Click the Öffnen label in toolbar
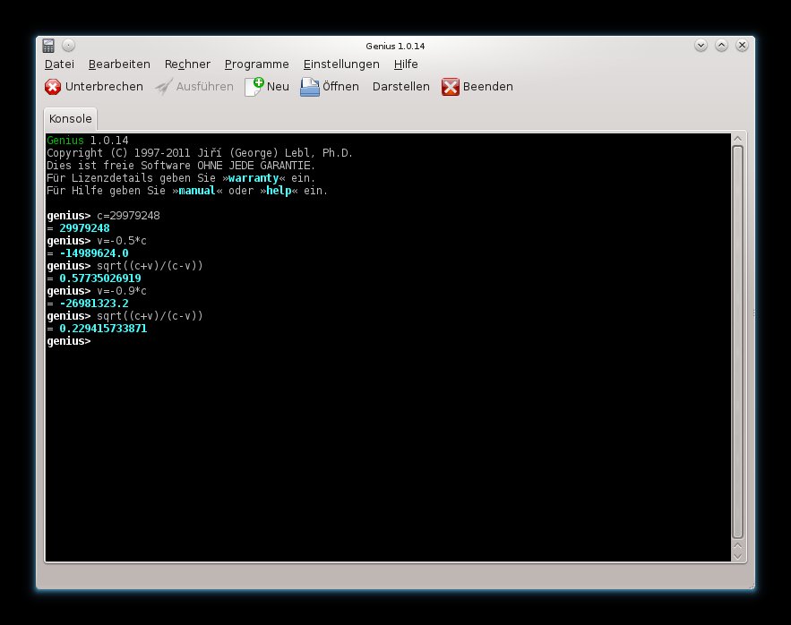The height and width of the screenshot is (625, 791). coord(340,87)
